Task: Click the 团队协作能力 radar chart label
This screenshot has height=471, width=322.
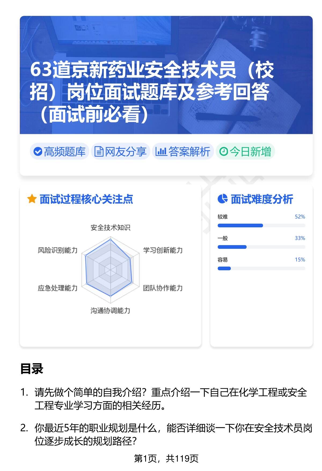Action: coord(163,288)
